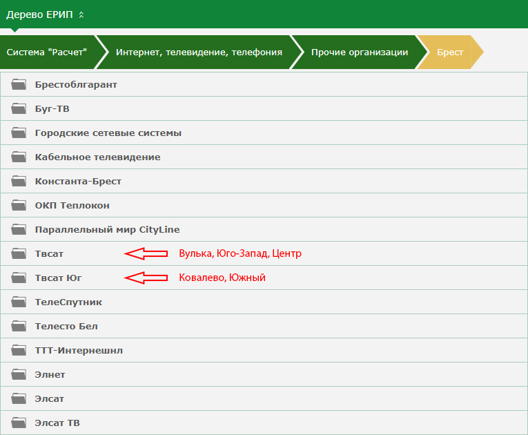Click the folder icon beside Городские сетевые системы
The height and width of the screenshot is (435, 528).
tap(19, 133)
